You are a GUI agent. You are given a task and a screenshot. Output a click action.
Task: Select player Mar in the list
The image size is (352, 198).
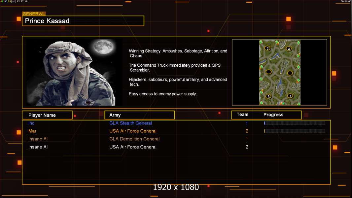(x=32, y=131)
